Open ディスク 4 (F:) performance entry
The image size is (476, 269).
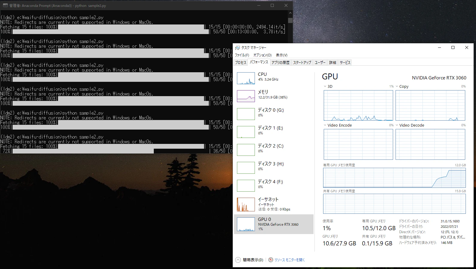pos(273,185)
